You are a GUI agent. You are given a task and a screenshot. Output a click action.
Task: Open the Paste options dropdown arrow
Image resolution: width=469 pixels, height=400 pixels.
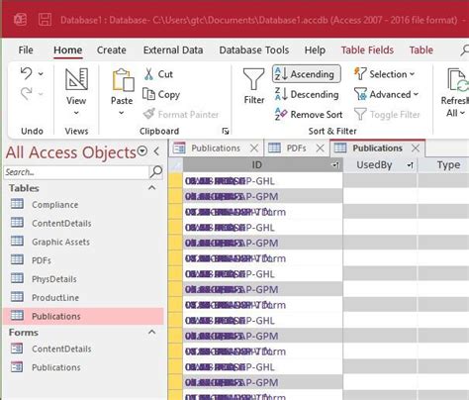(x=122, y=113)
